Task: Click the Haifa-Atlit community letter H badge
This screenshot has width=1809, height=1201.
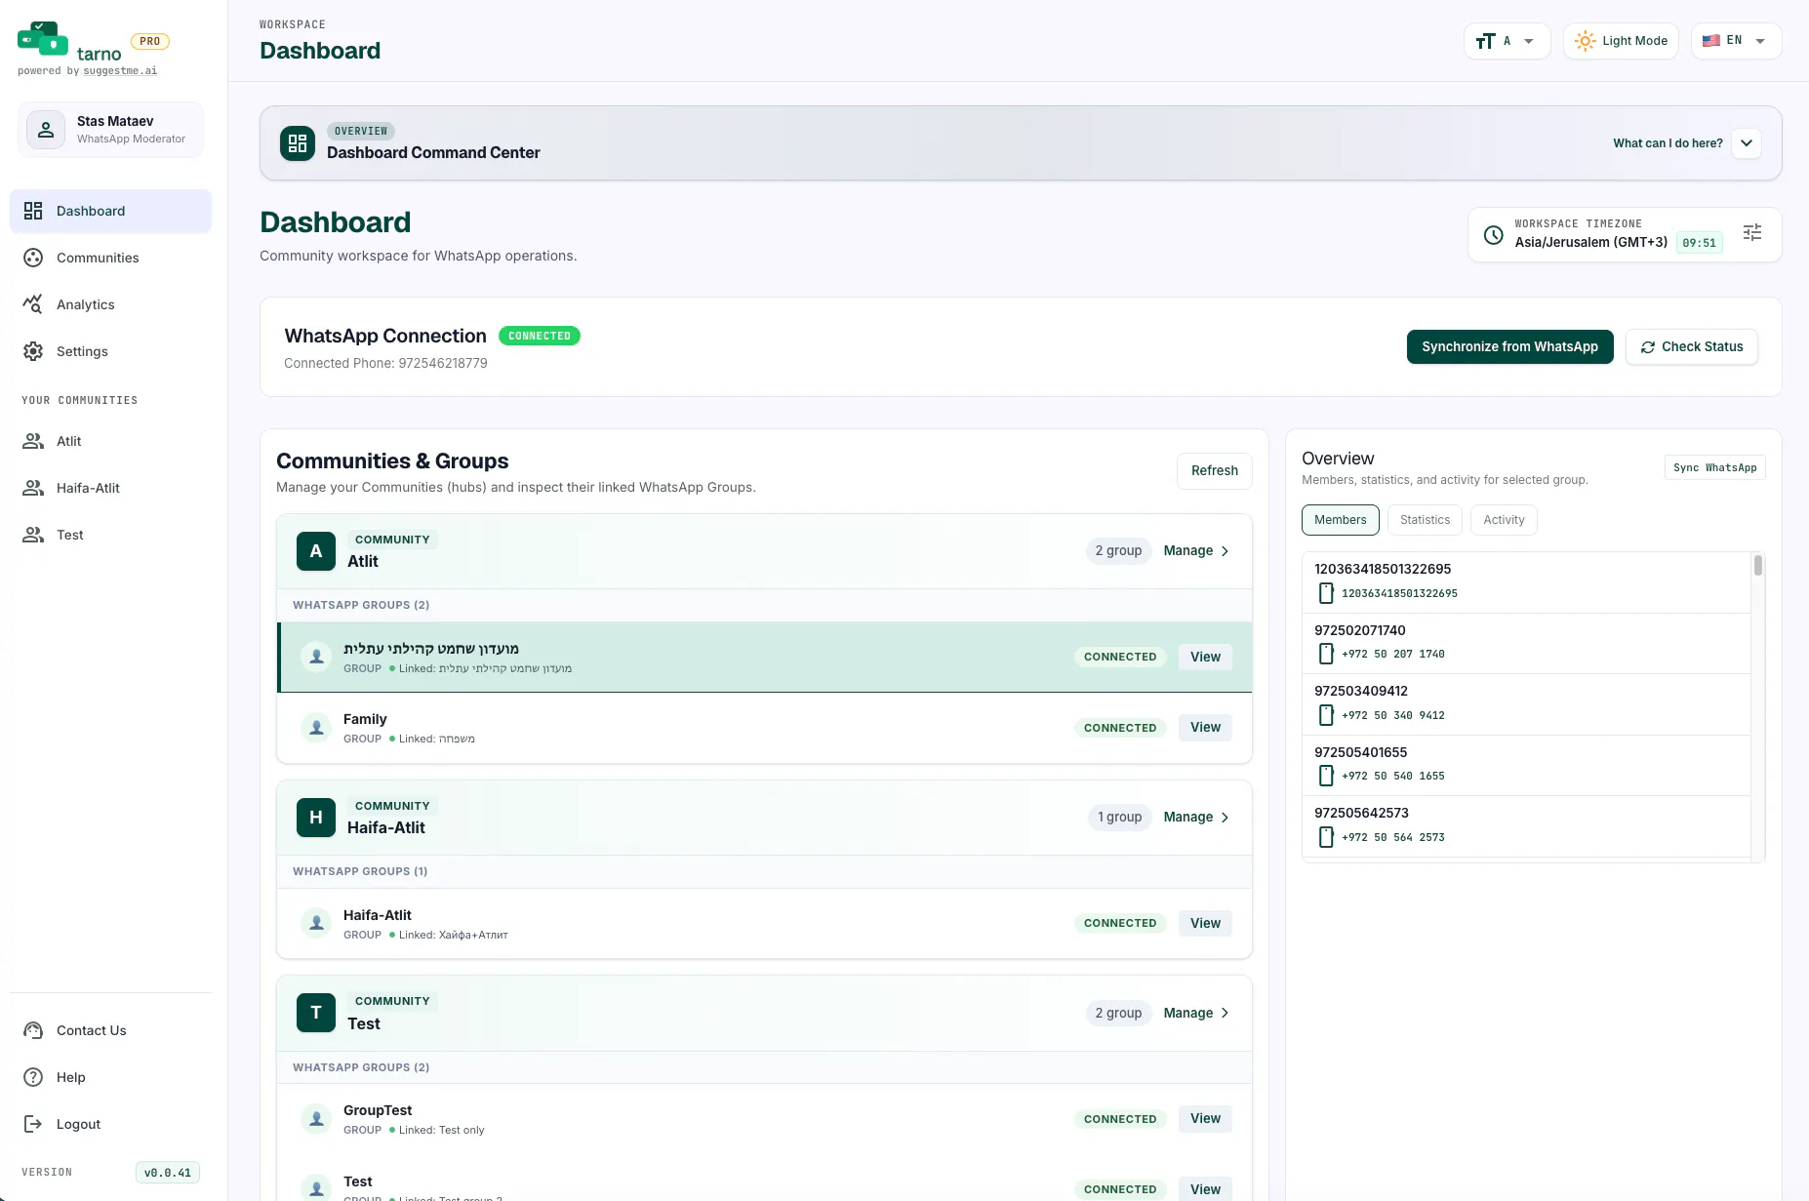Action: tap(316, 818)
